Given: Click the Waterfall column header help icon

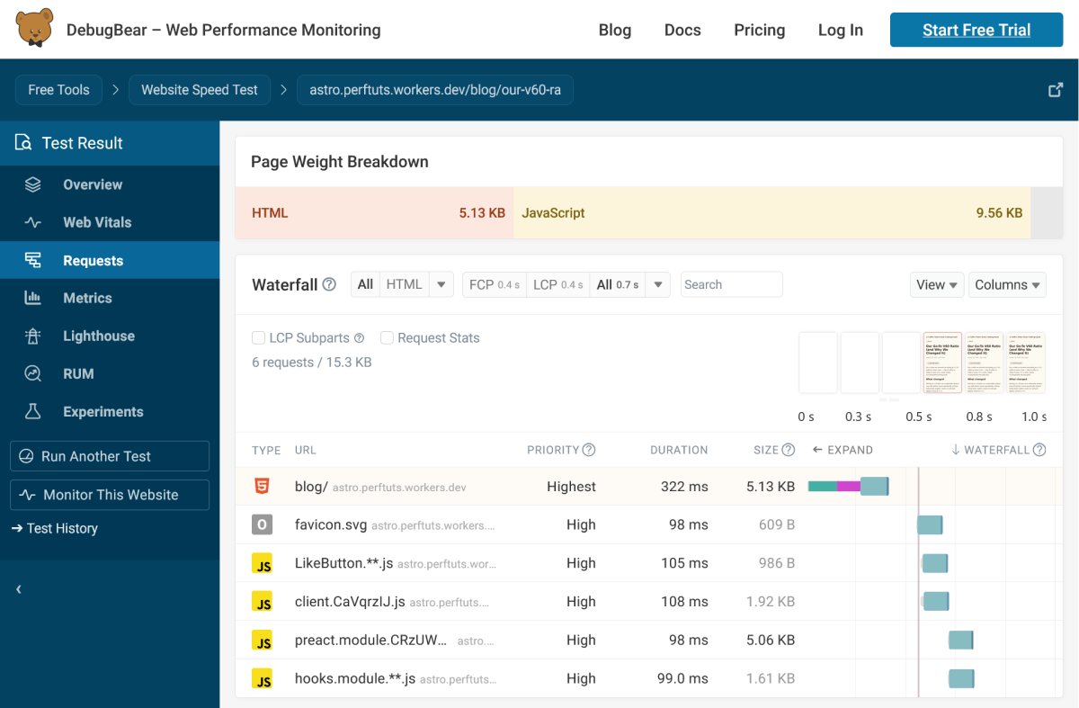Looking at the screenshot, I should pyautogui.click(x=1039, y=450).
